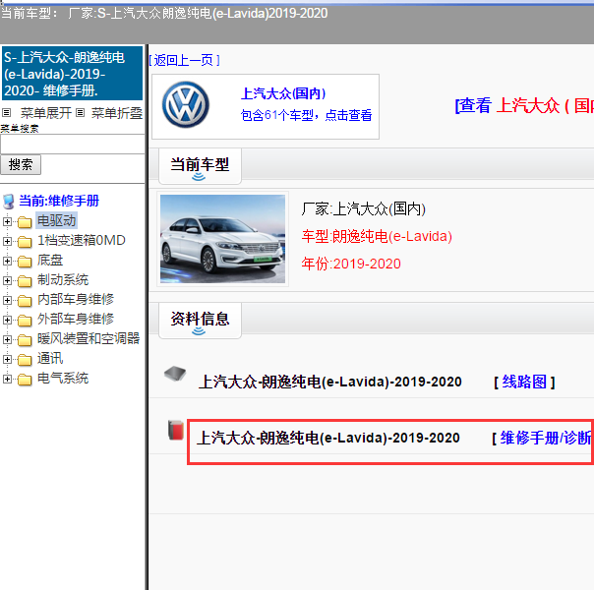Expand the 底盘 tree node
594x590 pixels.
coord(7,261)
